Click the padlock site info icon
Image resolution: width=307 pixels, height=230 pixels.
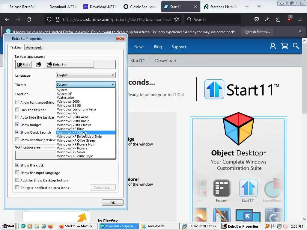(x=57, y=19)
